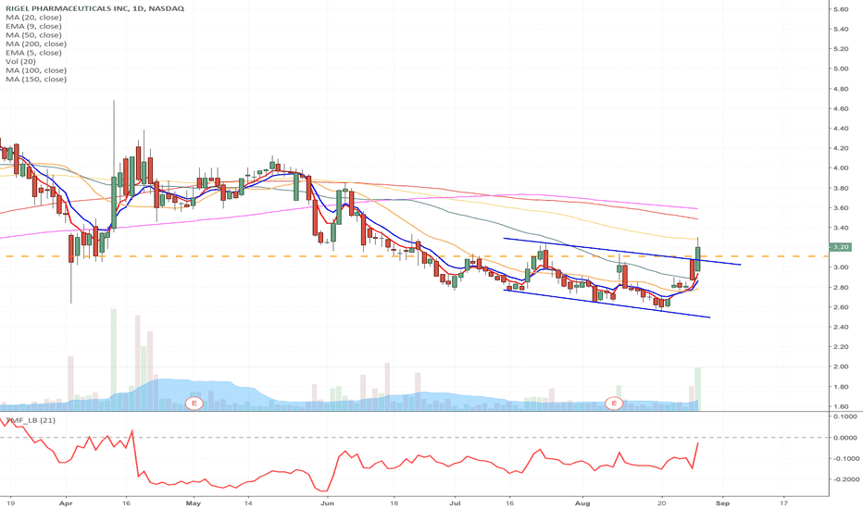Image resolution: width=863 pixels, height=509 pixels.
Task: Select the lower blue channel trendline
Action: point(607,304)
